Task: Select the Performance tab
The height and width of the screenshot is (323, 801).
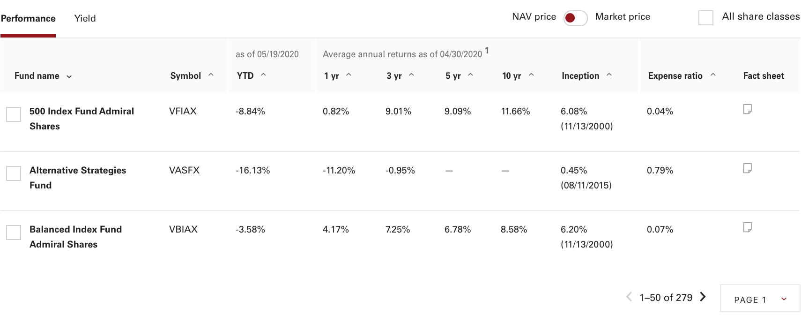Action: [28, 18]
